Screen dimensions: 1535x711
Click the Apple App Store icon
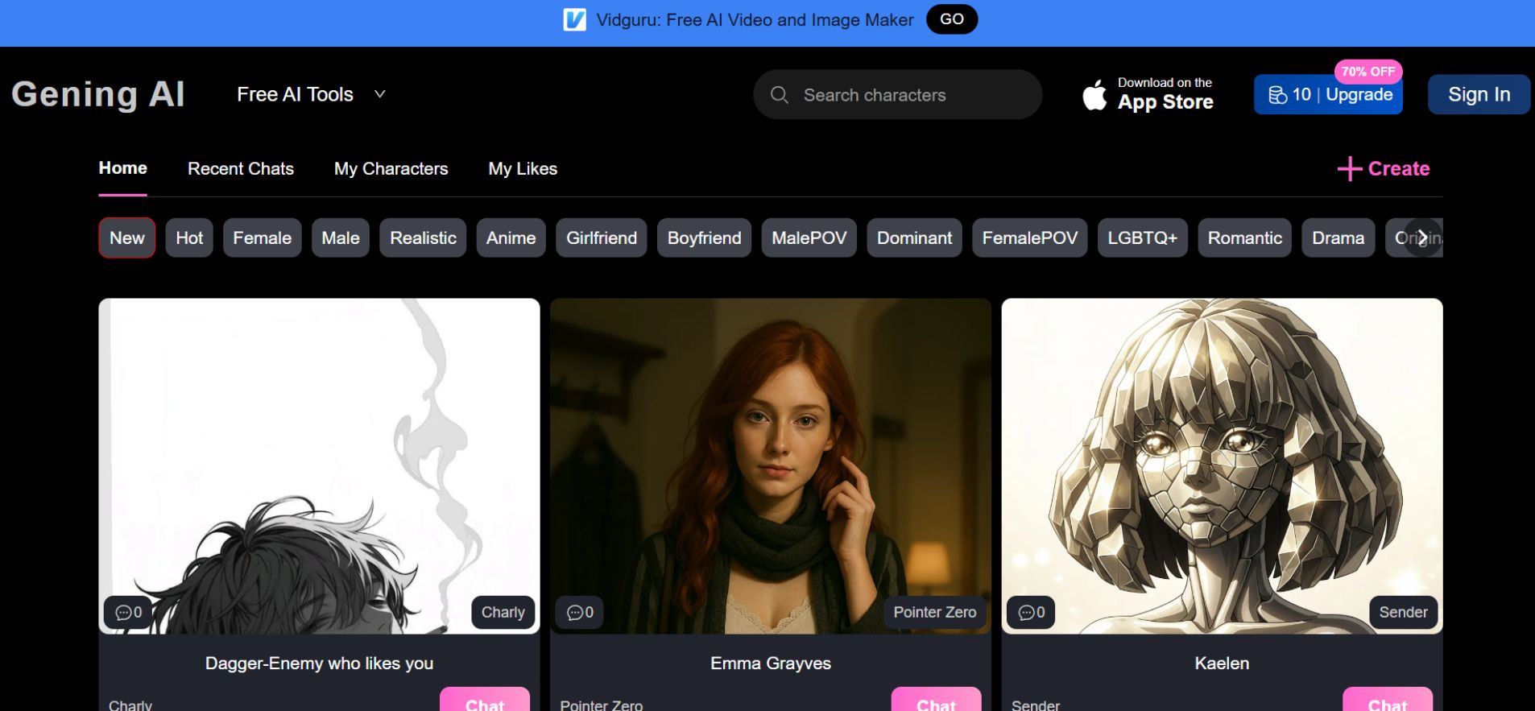1094,95
